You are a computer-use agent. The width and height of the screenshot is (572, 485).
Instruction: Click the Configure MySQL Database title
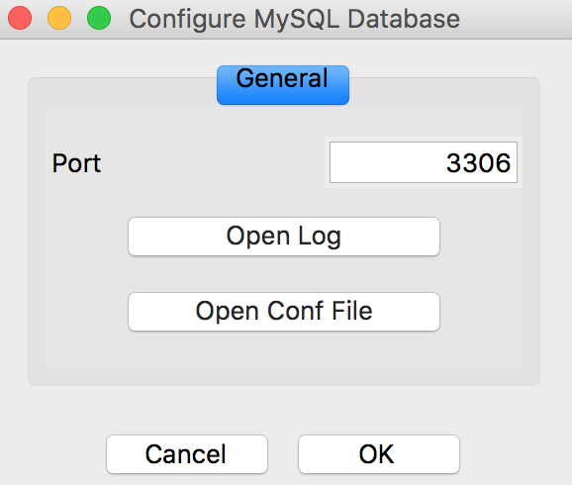[x=294, y=19]
